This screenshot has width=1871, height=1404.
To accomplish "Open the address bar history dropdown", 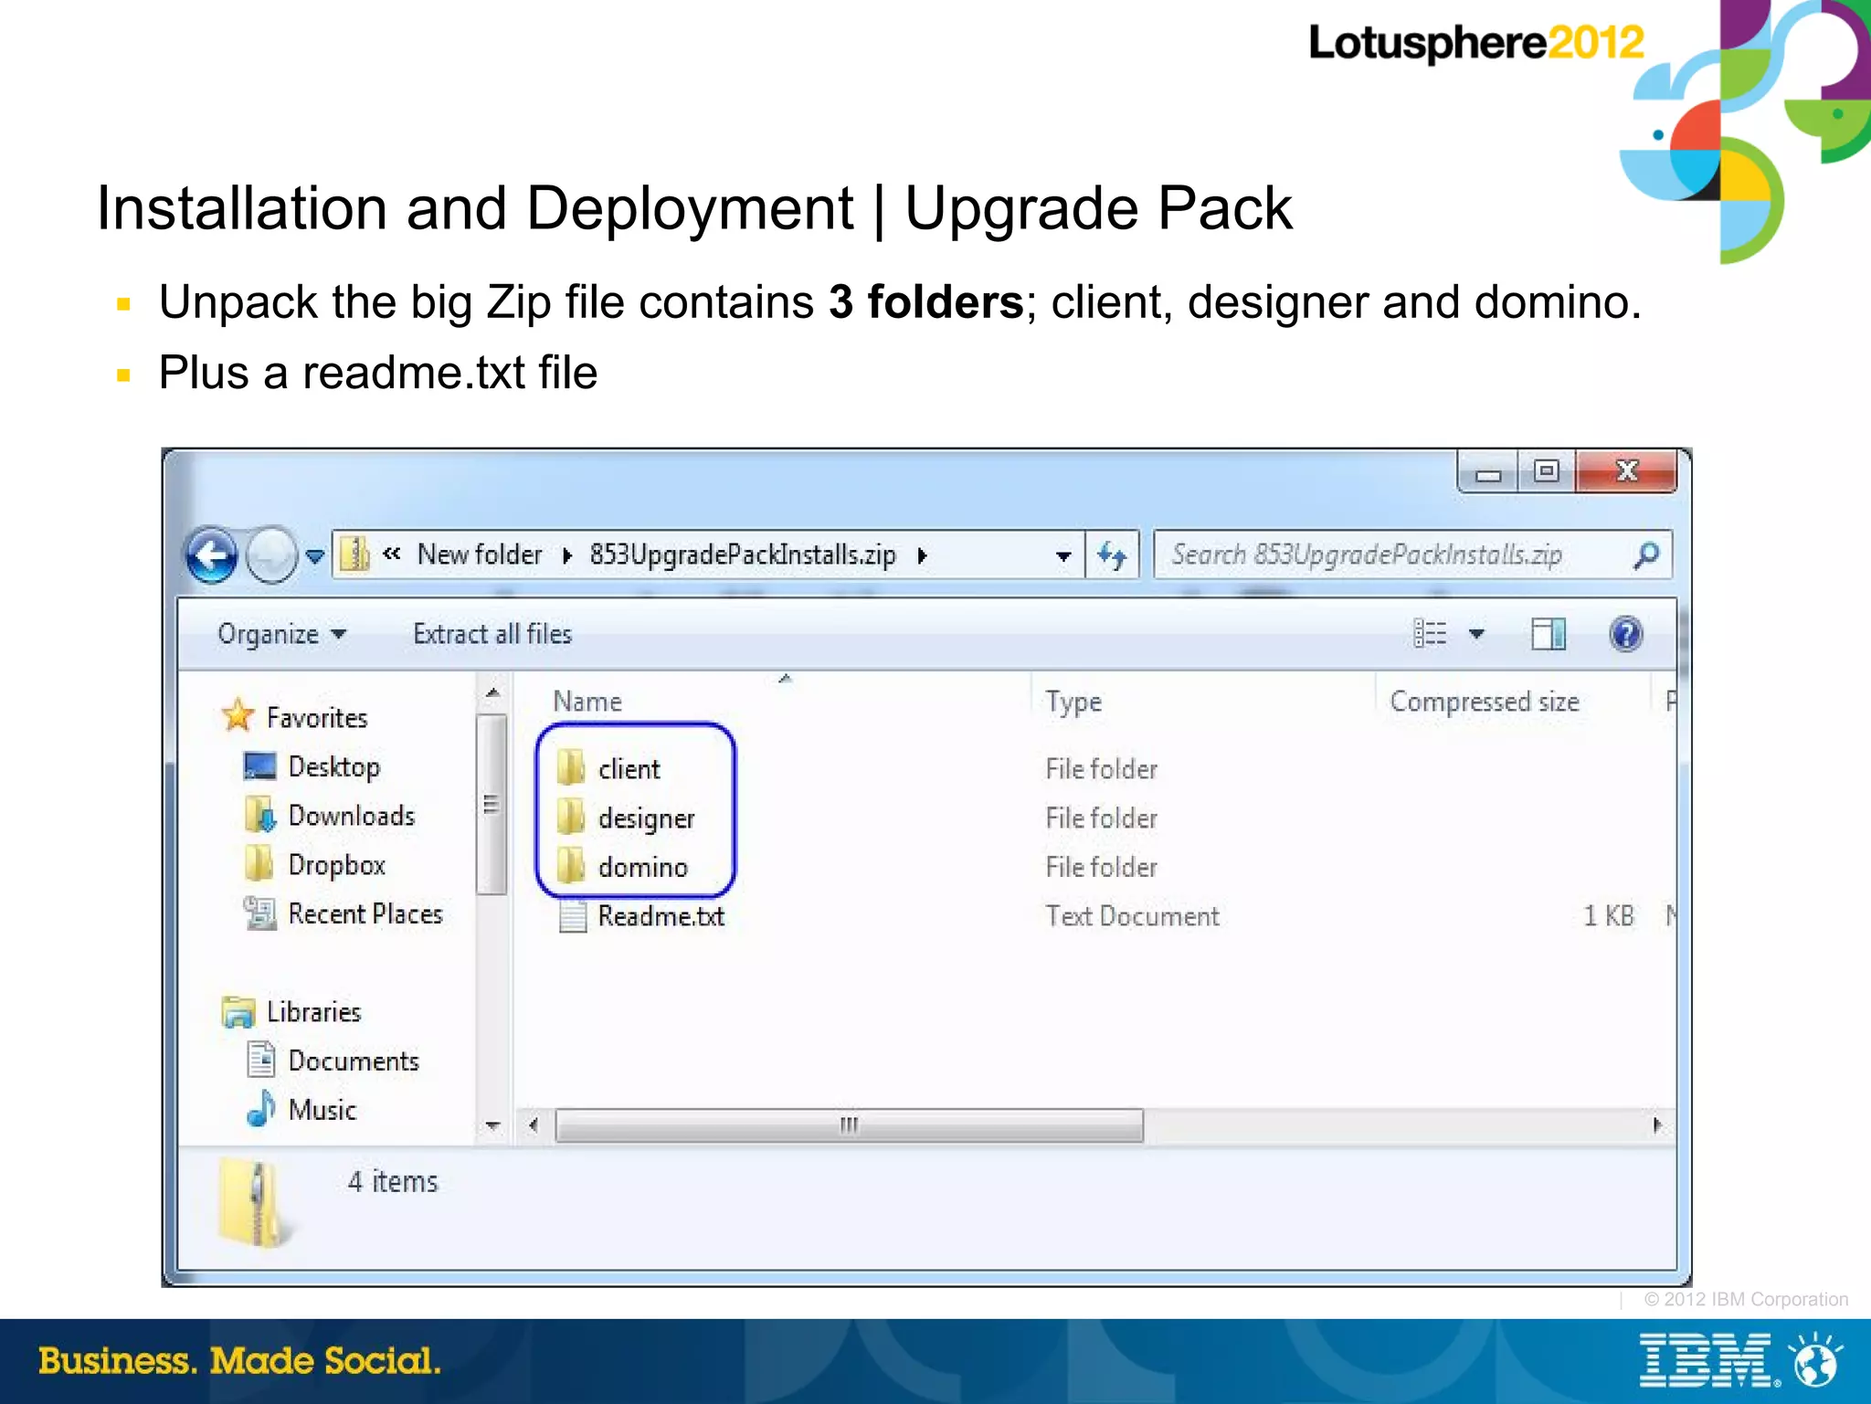I will (1062, 555).
